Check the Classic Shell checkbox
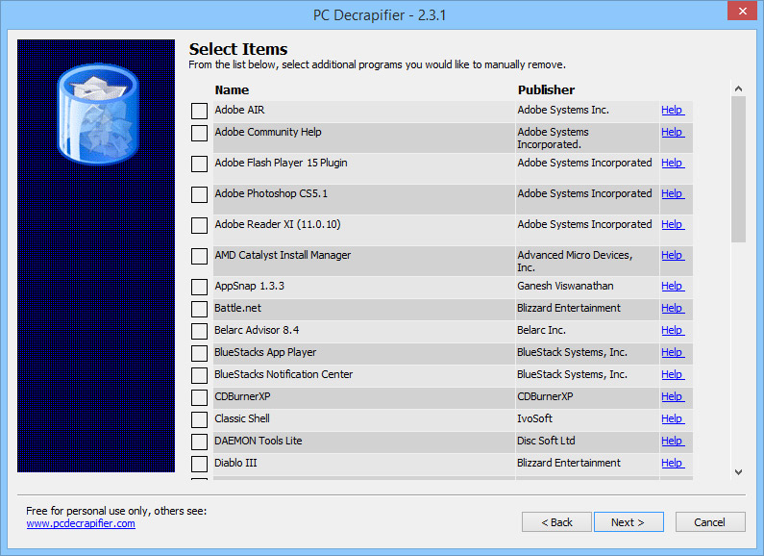Viewport: 764px width, 556px height. tap(199, 419)
